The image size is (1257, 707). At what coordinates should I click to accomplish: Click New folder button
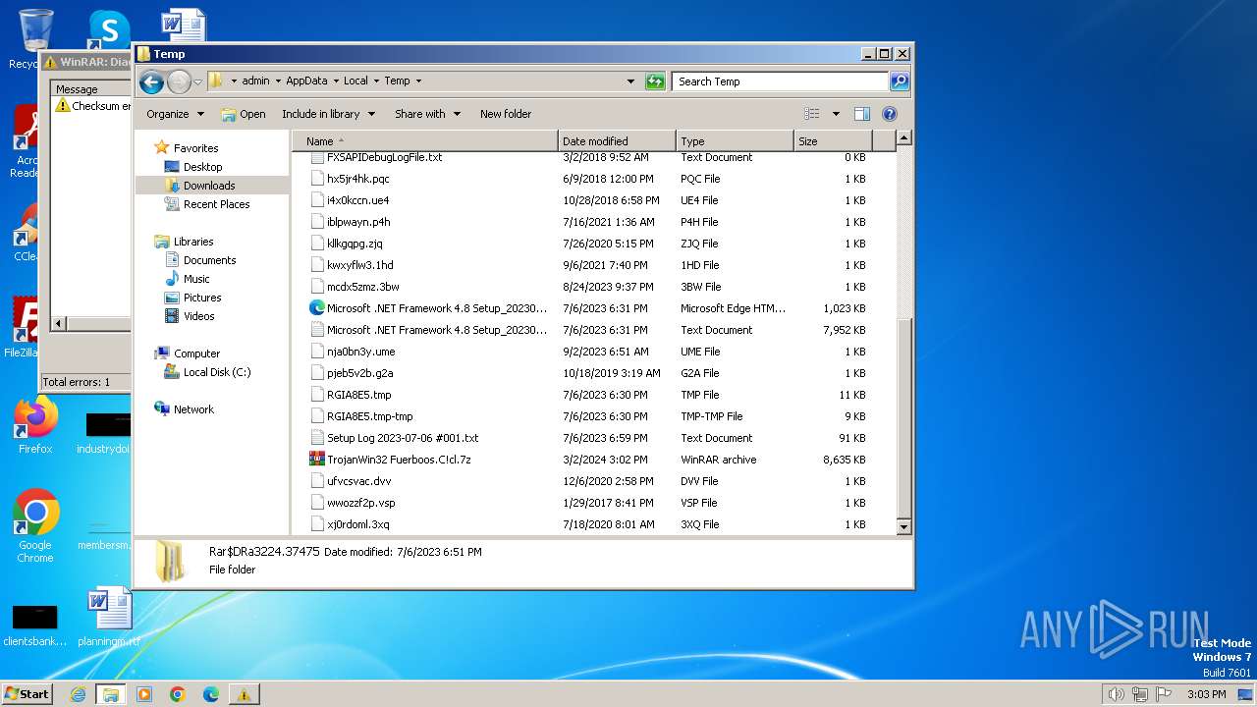[x=506, y=114]
